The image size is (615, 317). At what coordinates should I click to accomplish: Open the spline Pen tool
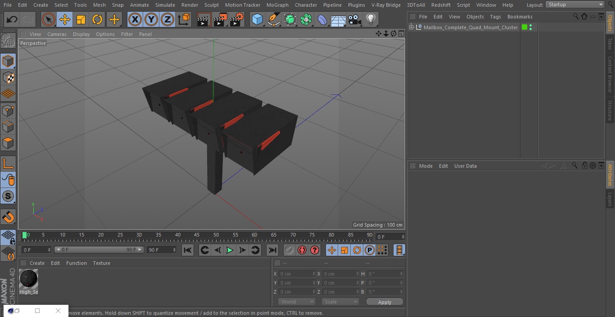274,19
